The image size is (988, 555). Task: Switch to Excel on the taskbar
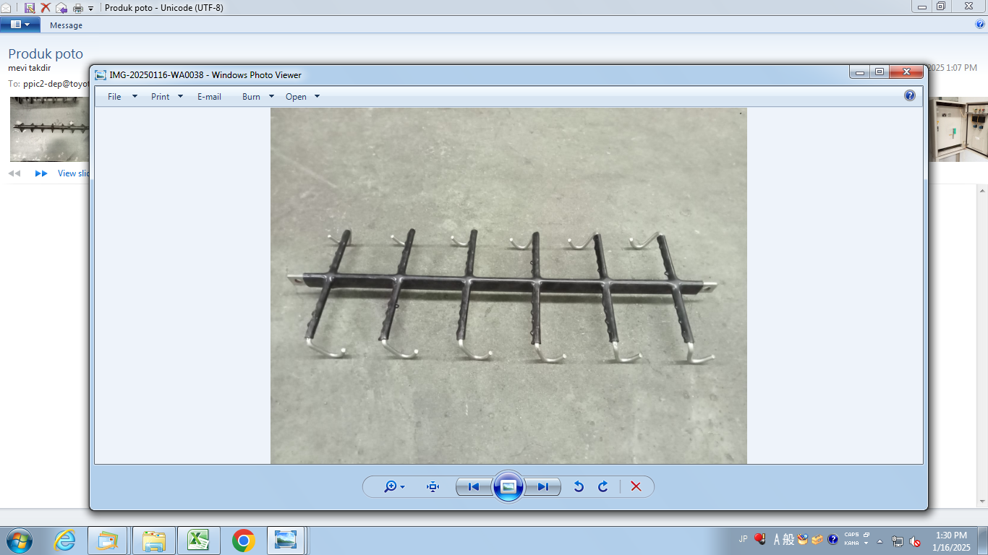tap(198, 541)
